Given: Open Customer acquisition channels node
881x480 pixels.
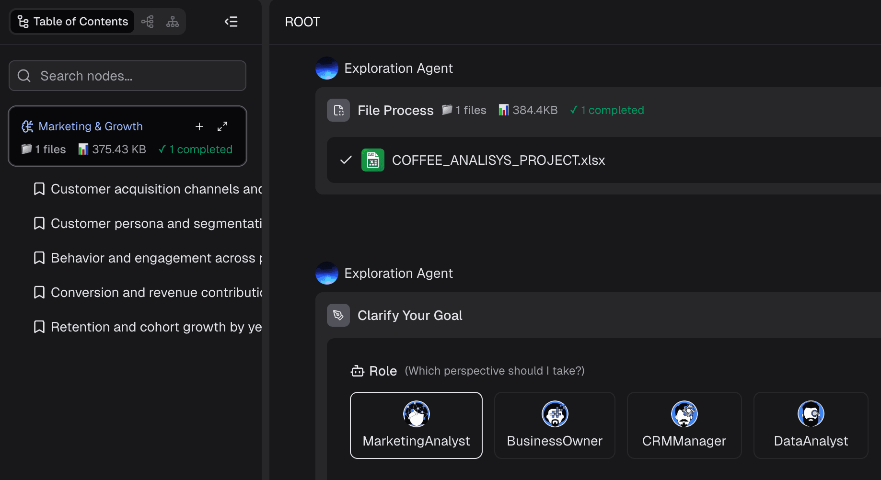Looking at the screenshot, I should pyautogui.click(x=156, y=189).
